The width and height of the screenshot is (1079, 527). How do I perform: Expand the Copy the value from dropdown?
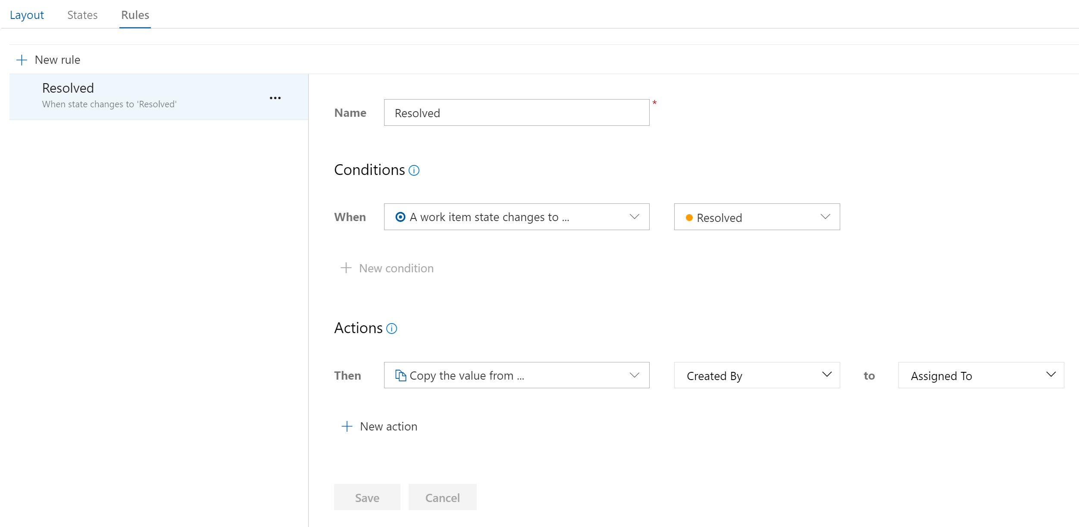click(x=634, y=375)
